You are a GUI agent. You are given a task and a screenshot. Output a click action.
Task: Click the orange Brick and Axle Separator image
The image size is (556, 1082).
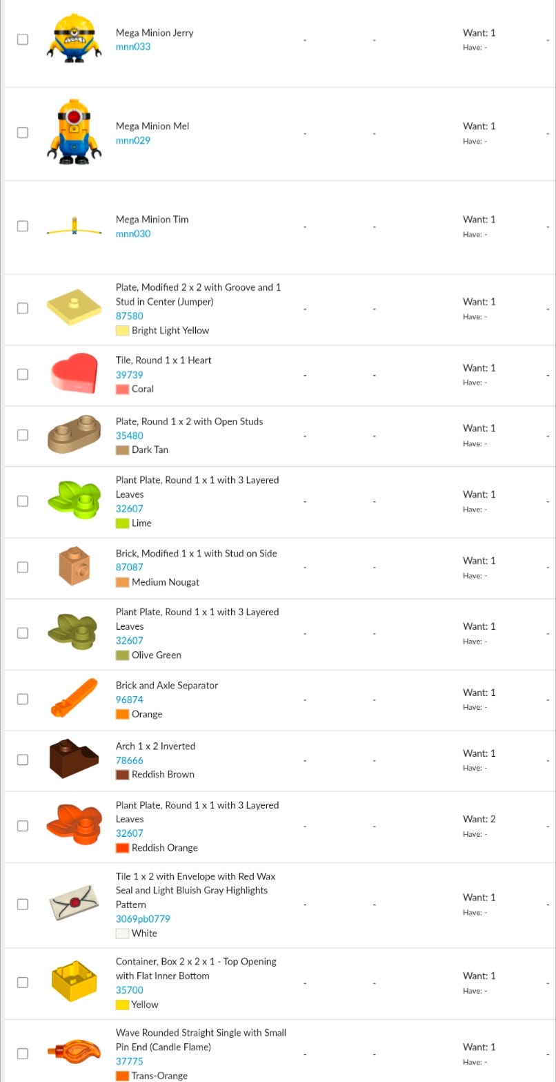point(74,699)
